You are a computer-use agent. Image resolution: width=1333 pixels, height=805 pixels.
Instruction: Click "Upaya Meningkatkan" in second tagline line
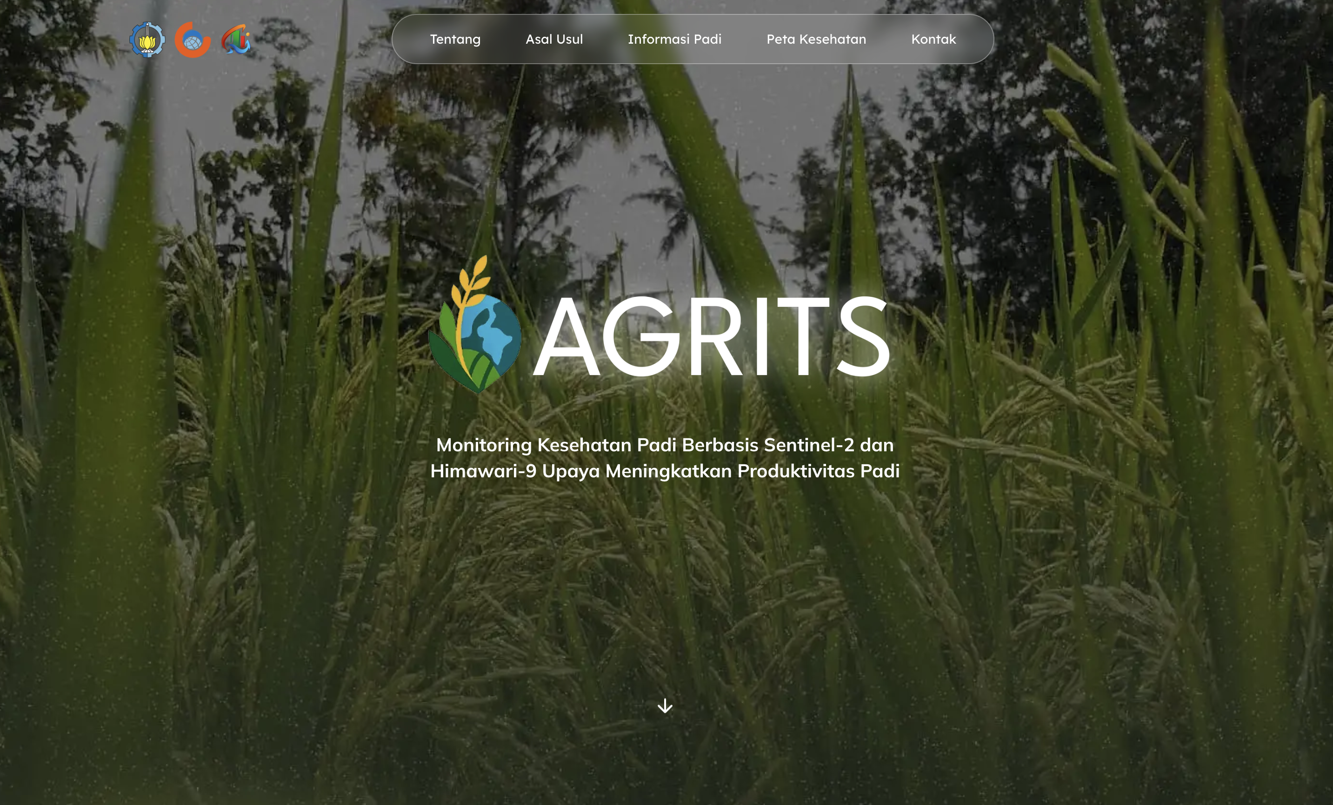point(636,471)
